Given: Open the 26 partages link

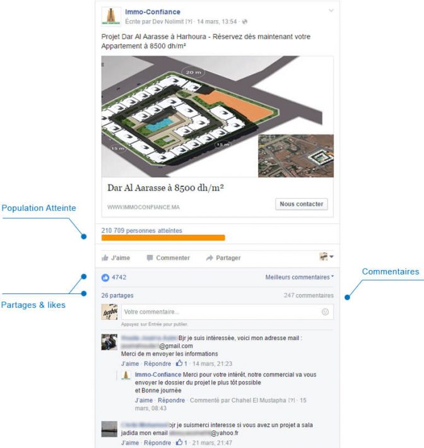Looking at the screenshot, I should (117, 295).
